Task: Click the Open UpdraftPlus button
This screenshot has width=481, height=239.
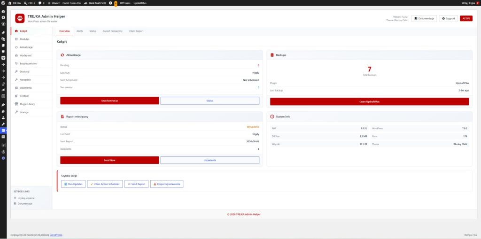Action: [369, 101]
